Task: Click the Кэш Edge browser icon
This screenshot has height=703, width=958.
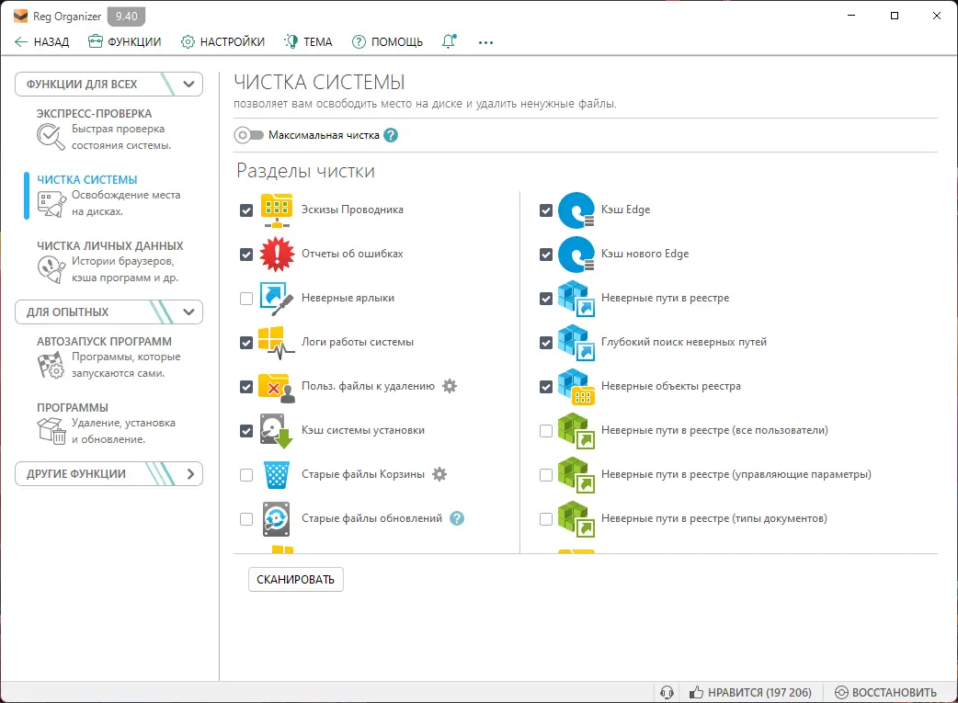Action: 576,210
